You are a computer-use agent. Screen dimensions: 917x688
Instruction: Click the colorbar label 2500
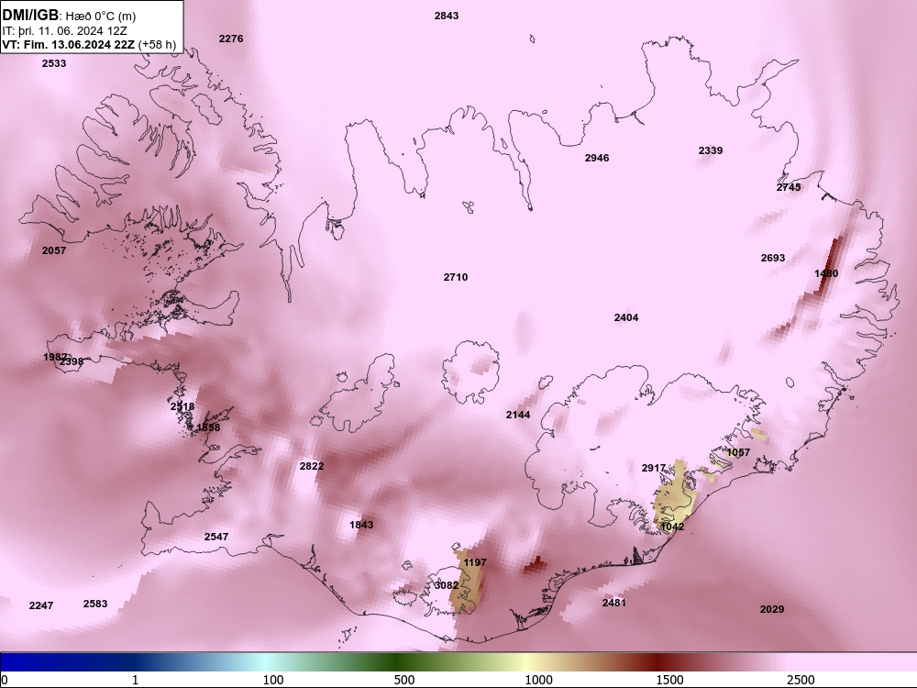pyautogui.click(x=801, y=680)
